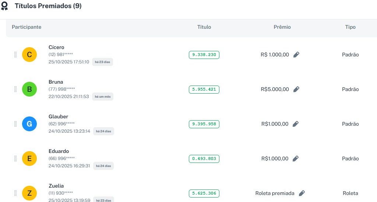Screen dimensions: 377x202
Task: Select title number 9.338.230 badge
Action: 204,55
